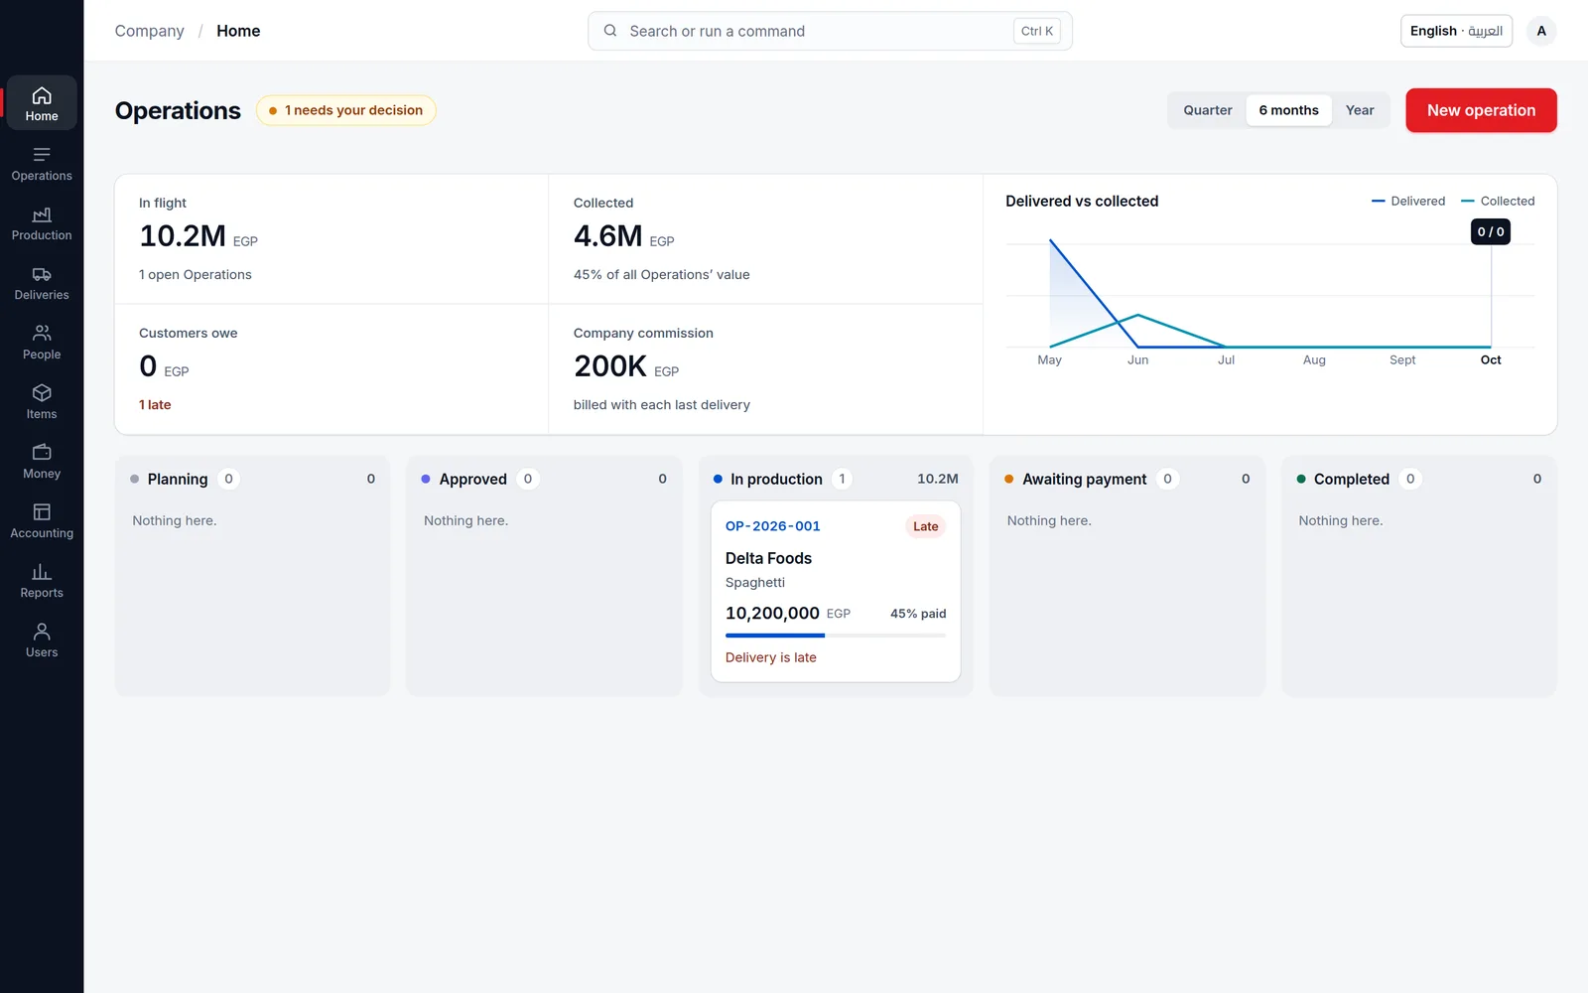Open operation OP-2026-001 link
The width and height of the screenshot is (1588, 993).
773,526
